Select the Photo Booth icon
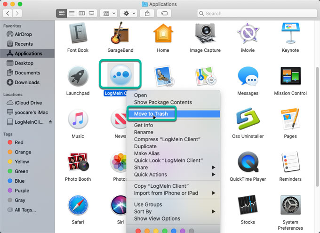 78,162
